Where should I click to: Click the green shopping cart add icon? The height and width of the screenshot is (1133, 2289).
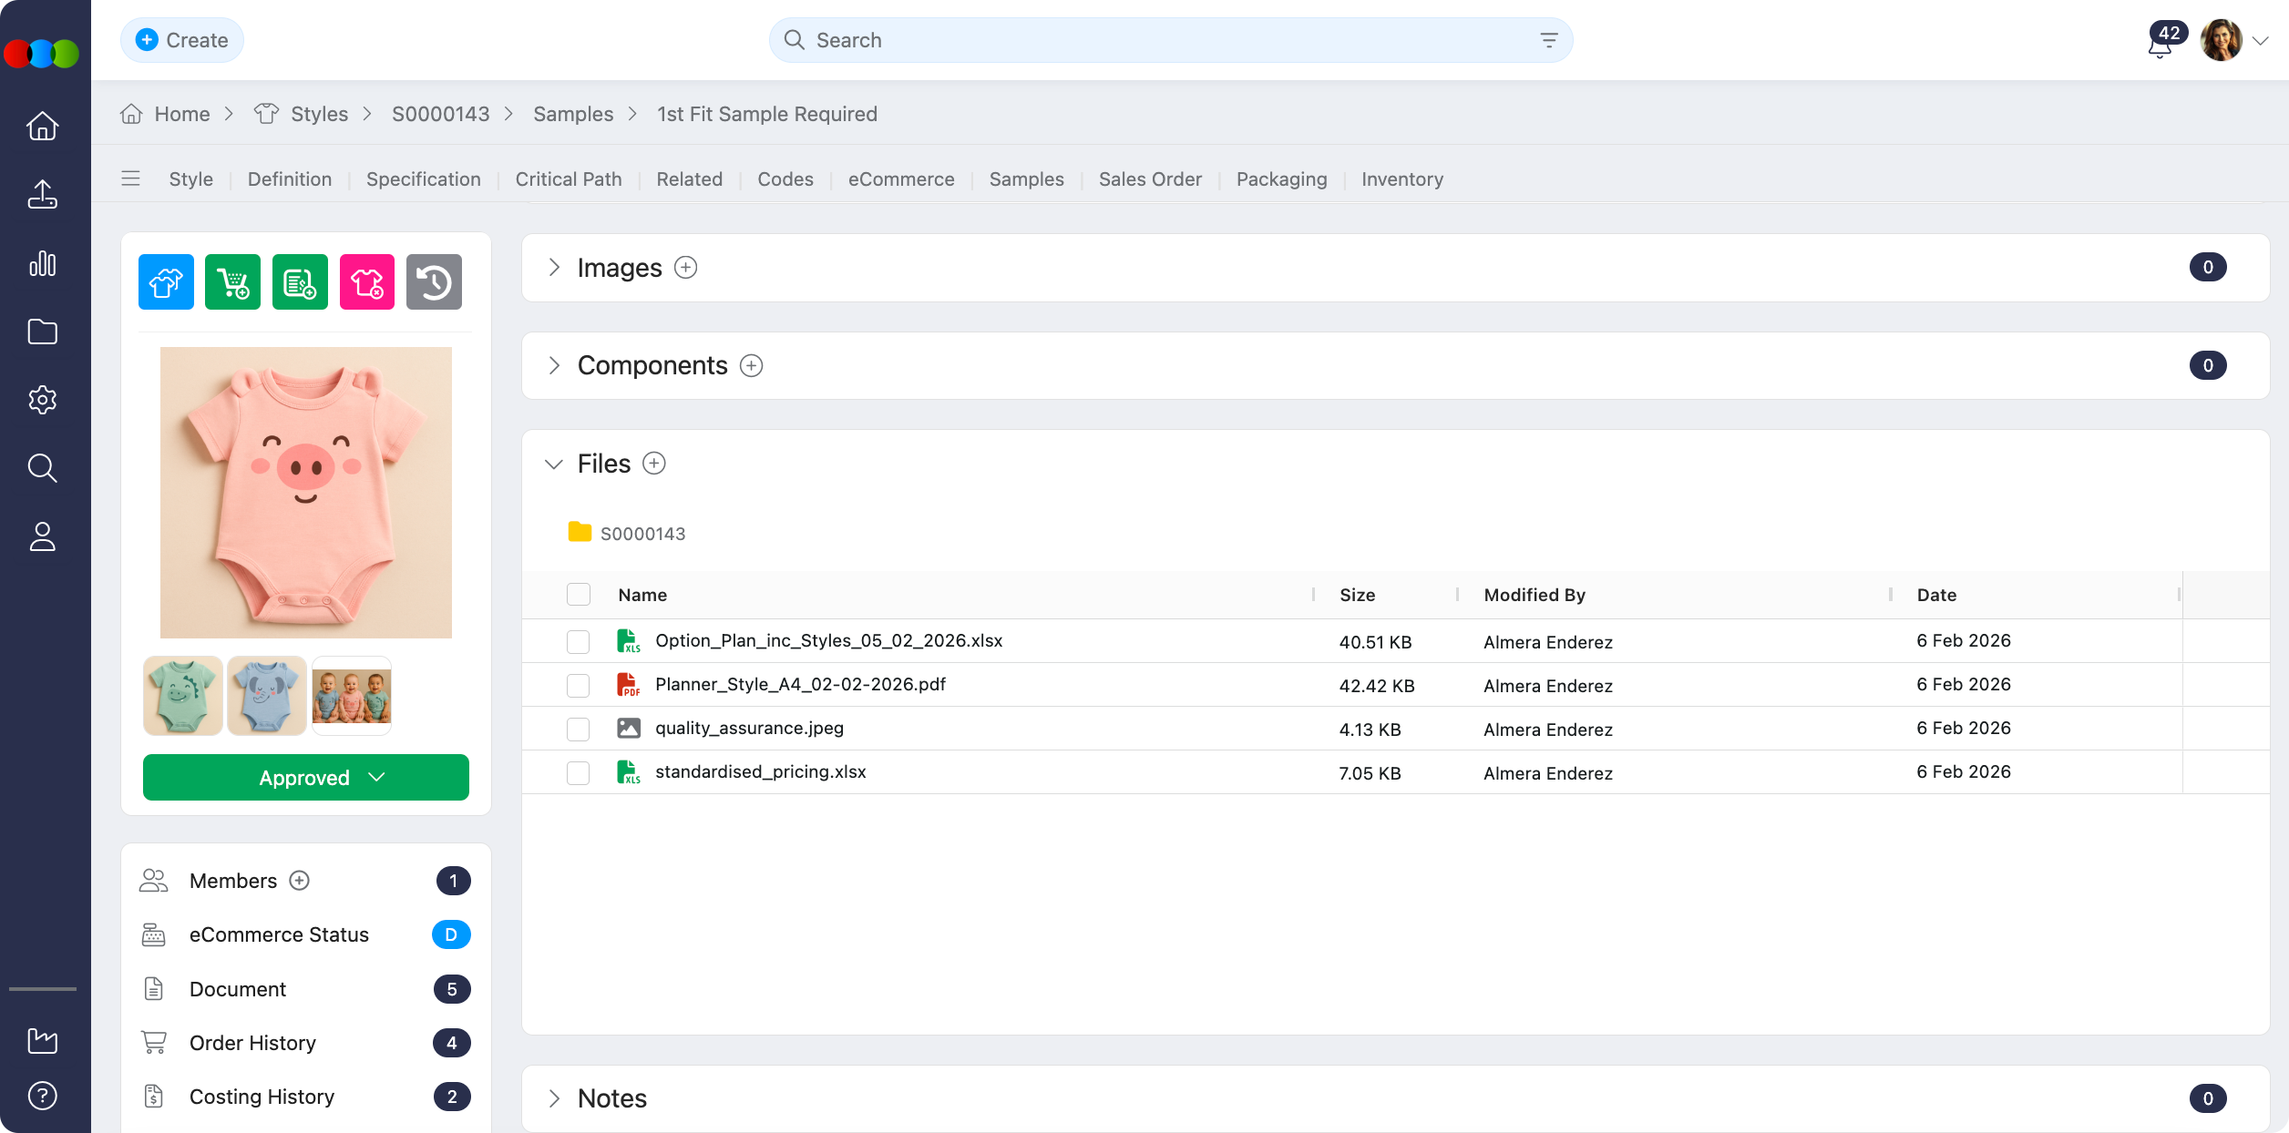pyautogui.click(x=232, y=282)
